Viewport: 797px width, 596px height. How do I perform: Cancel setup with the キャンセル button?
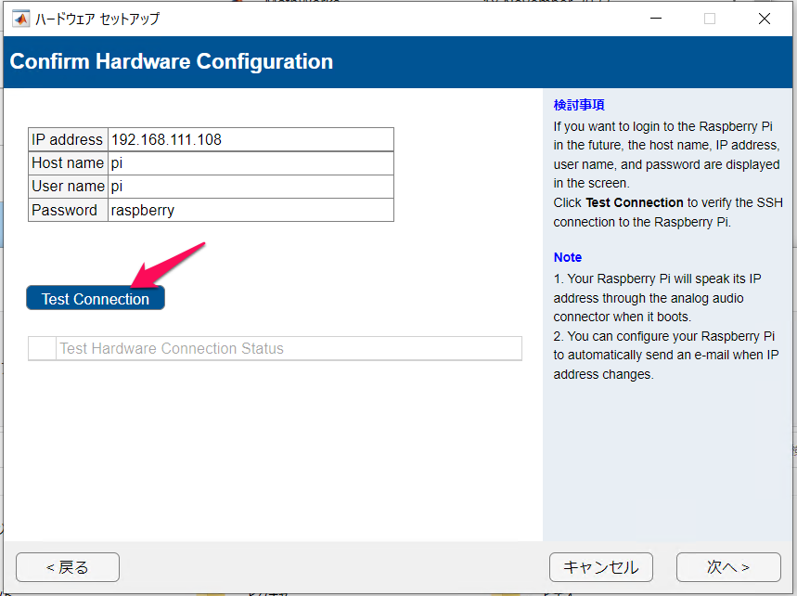[x=600, y=566]
